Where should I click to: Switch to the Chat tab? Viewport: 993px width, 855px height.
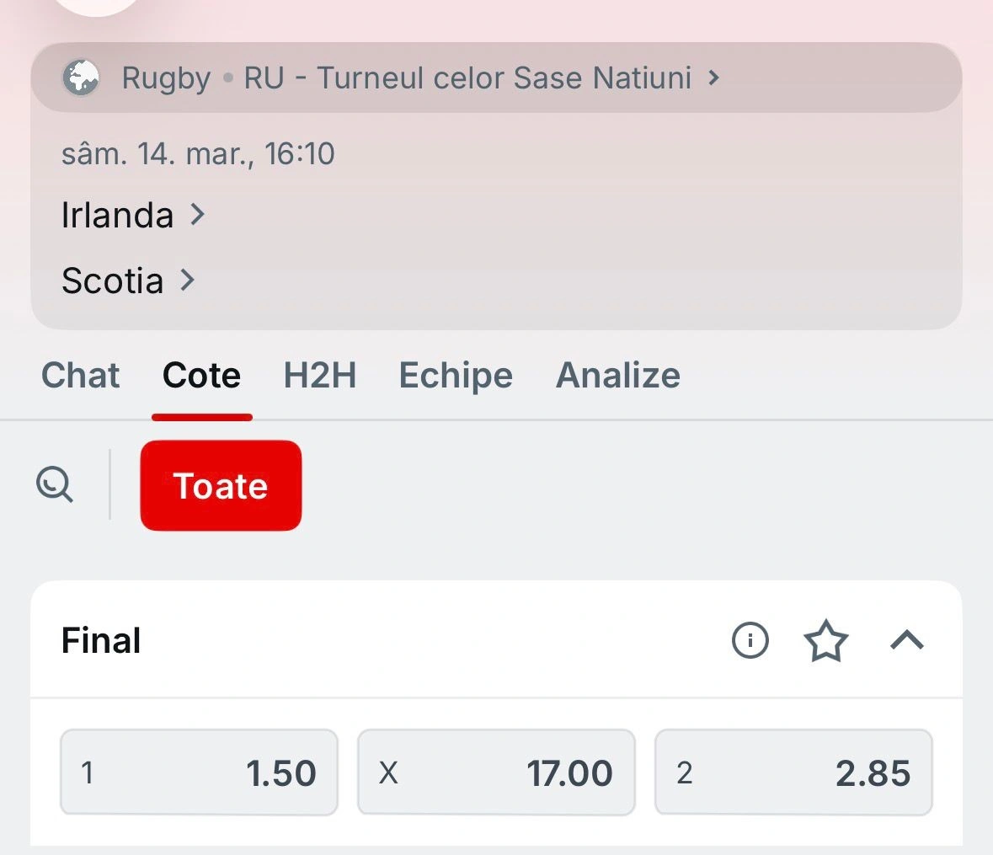point(80,376)
